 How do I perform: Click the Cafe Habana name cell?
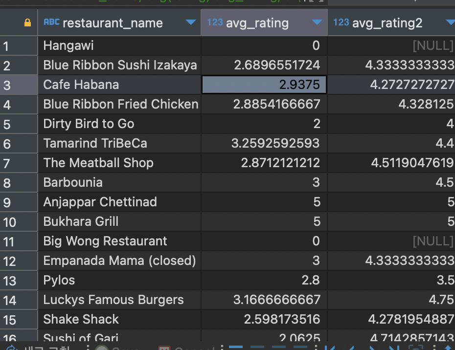point(119,85)
